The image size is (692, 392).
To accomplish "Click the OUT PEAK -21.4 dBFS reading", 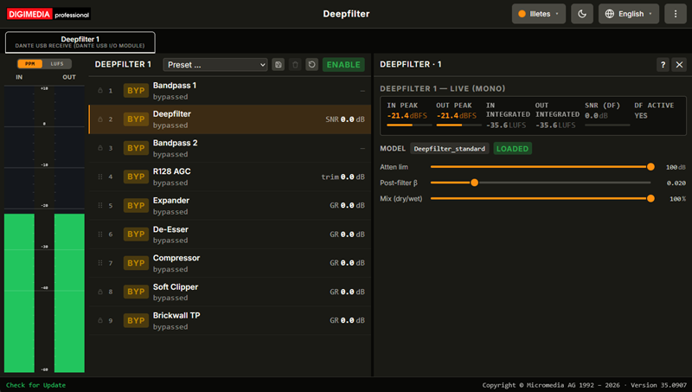I will tap(457, 116).
